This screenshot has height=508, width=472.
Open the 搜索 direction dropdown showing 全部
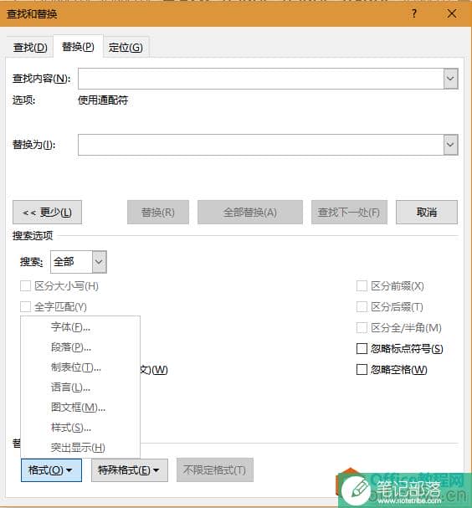coord(79,262)
